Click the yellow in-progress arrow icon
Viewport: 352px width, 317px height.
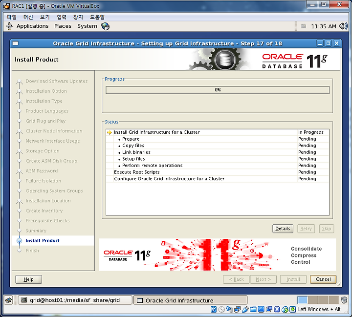pos(110,132)
